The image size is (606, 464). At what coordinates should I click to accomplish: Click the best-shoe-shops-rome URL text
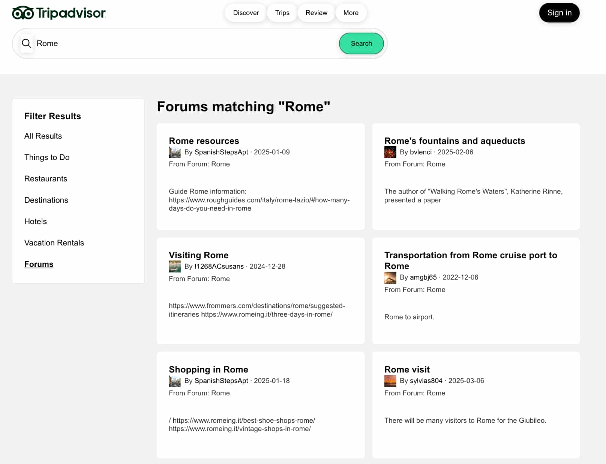pyautogui.click(x=244, y=421)
